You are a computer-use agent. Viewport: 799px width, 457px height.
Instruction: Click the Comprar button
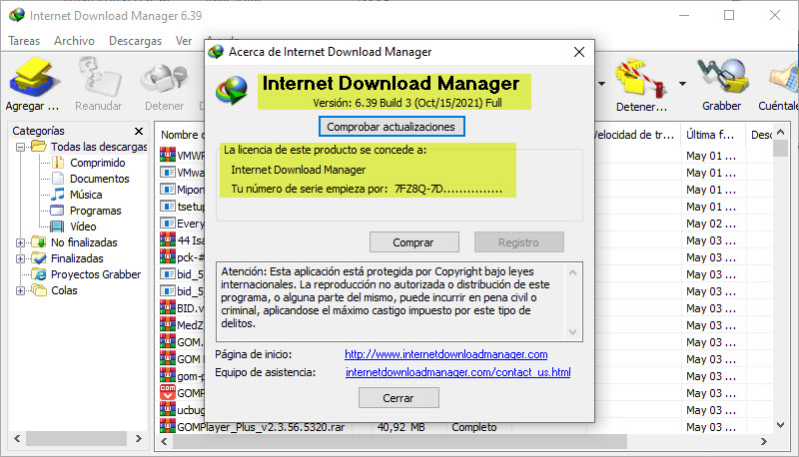point(413,242)
